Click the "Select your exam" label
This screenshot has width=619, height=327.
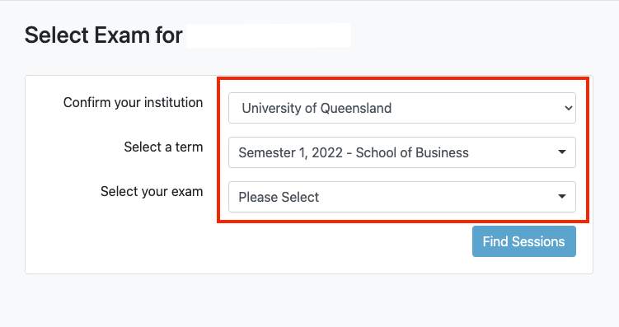[x=152, y=192]
